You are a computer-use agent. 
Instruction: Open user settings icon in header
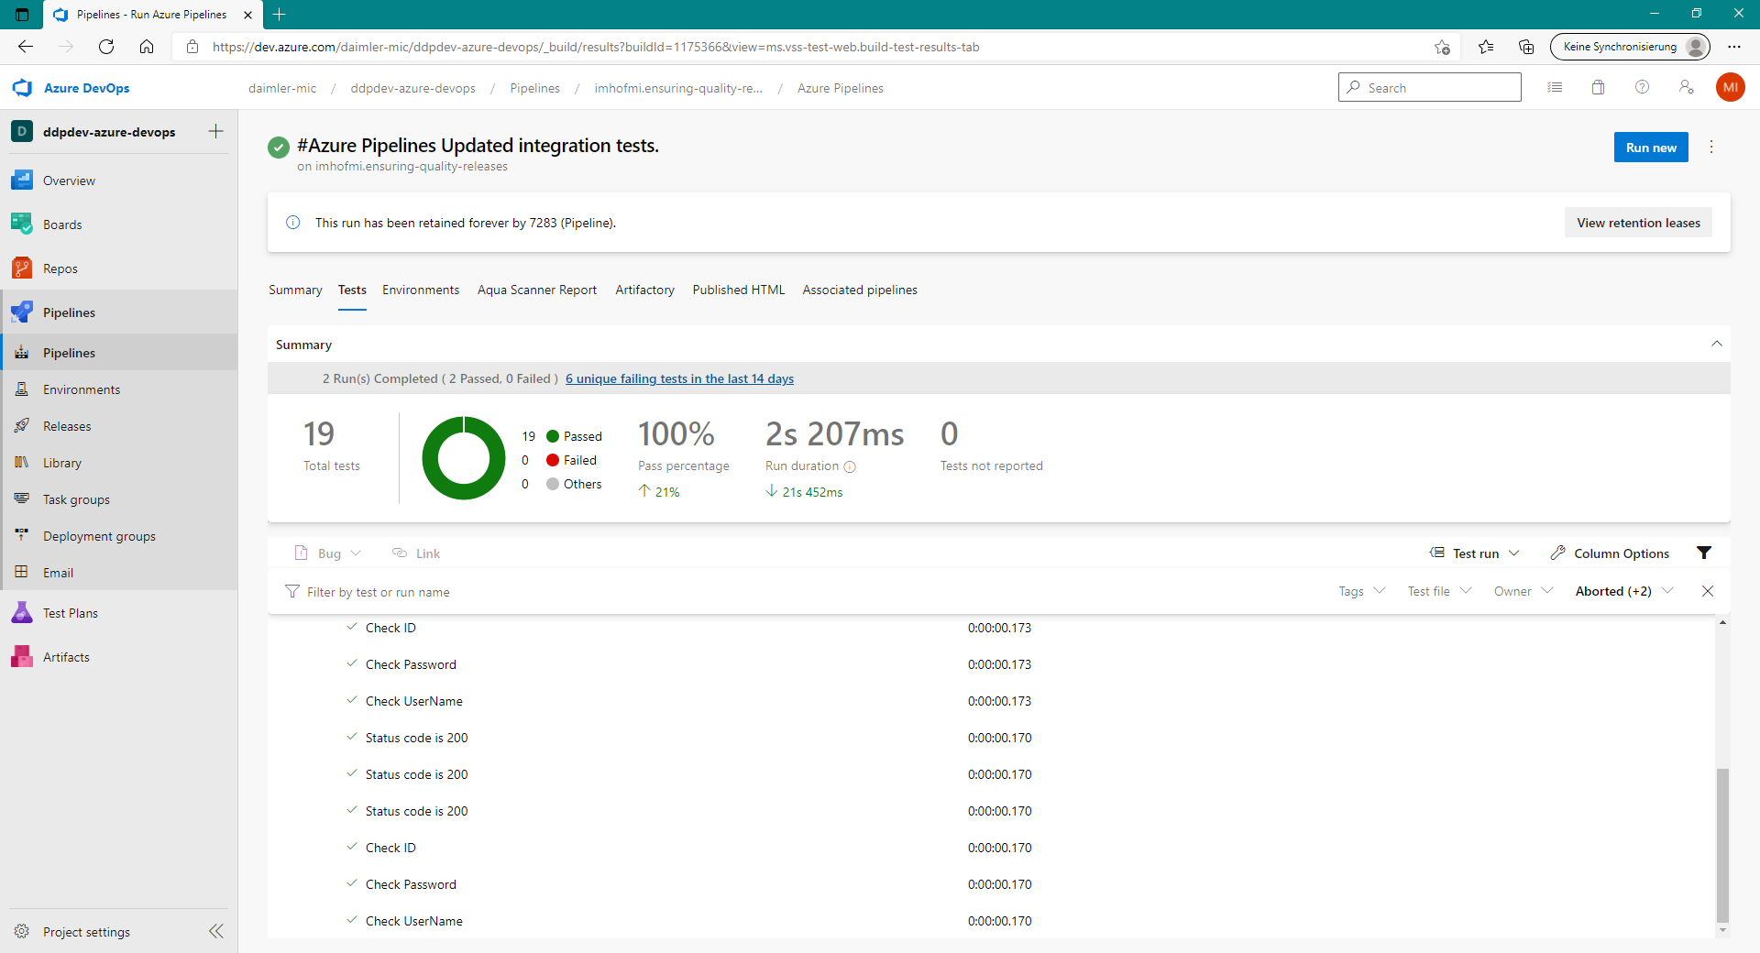coord(1686,87)
